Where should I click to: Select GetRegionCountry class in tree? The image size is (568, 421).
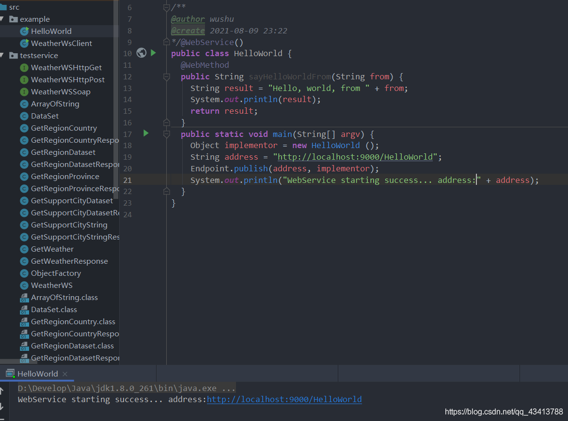pyautogui.click(x=64, y=128)
